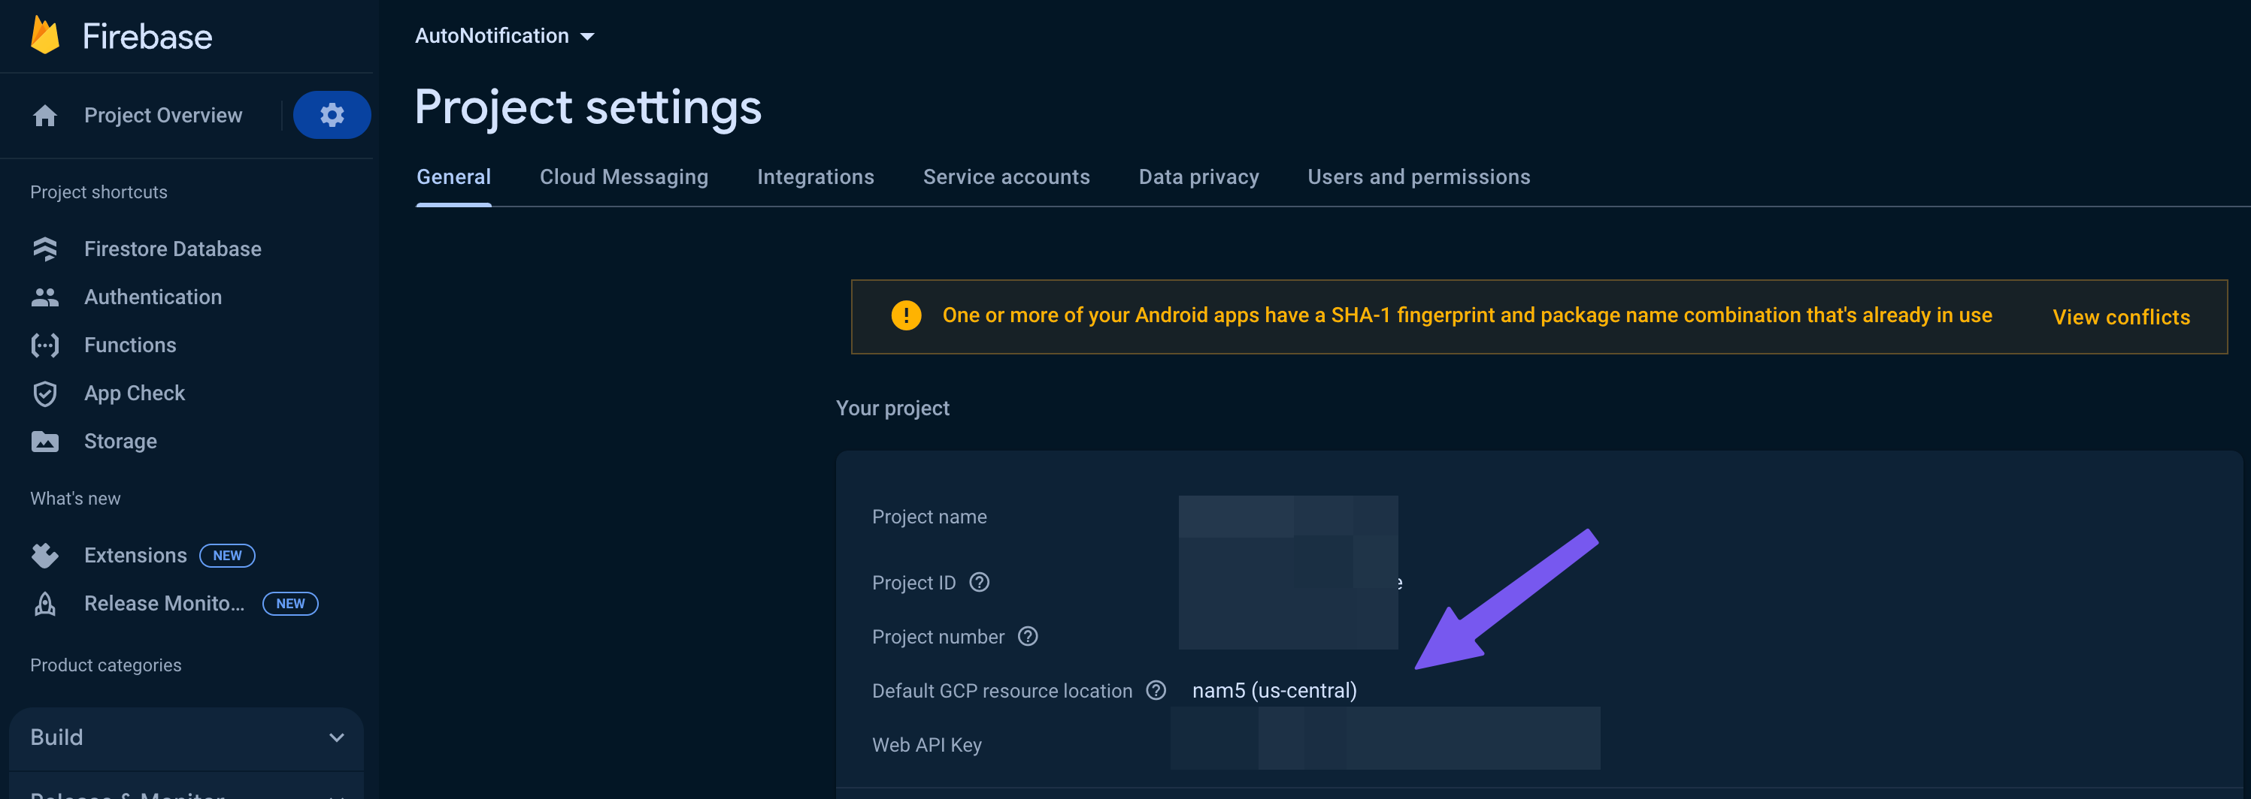Open Firestore Database from sidebar
The height and width of the screenshot is (799, 2251).
(173, 249)
